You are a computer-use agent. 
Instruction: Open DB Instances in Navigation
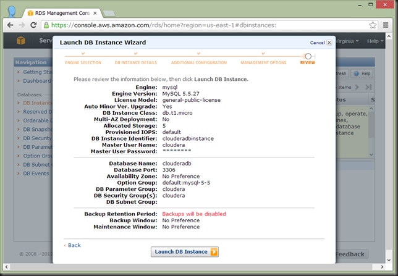[38, 103]
